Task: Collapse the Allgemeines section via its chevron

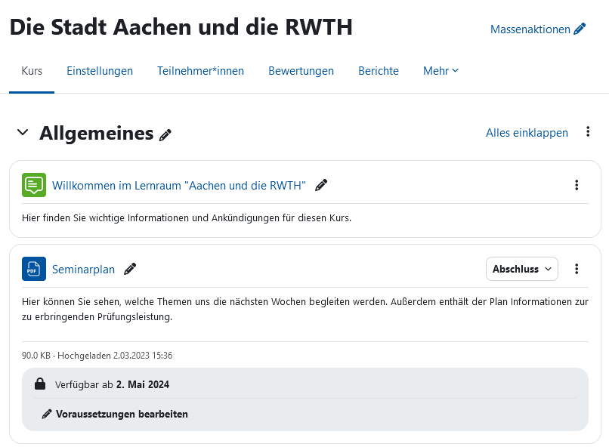Action: [x=23, y=133]
